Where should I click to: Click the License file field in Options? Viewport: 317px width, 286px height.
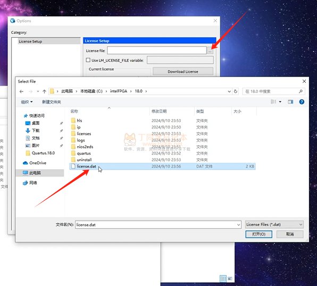[157, 51]
